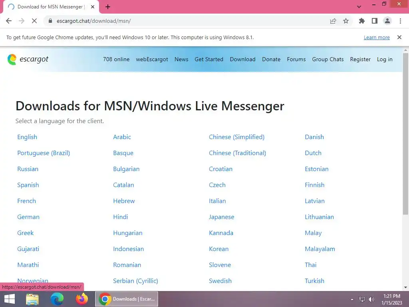The width and height of the screenshot is (409, 307).
Task: Open the taskbar clock and date
Action: pos(392,299)
